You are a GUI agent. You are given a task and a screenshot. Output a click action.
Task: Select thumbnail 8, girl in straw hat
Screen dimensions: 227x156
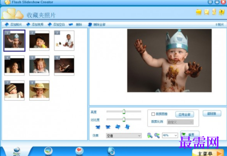[39, 91]
